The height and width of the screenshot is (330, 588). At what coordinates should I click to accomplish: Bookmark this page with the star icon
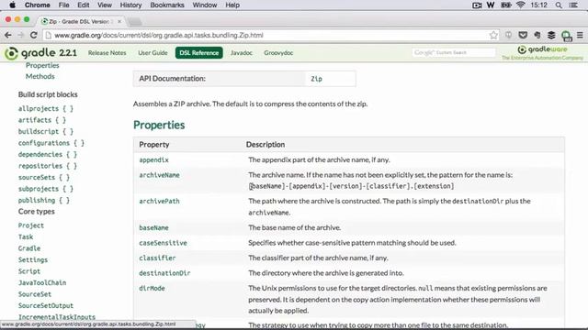pos(493,35)
